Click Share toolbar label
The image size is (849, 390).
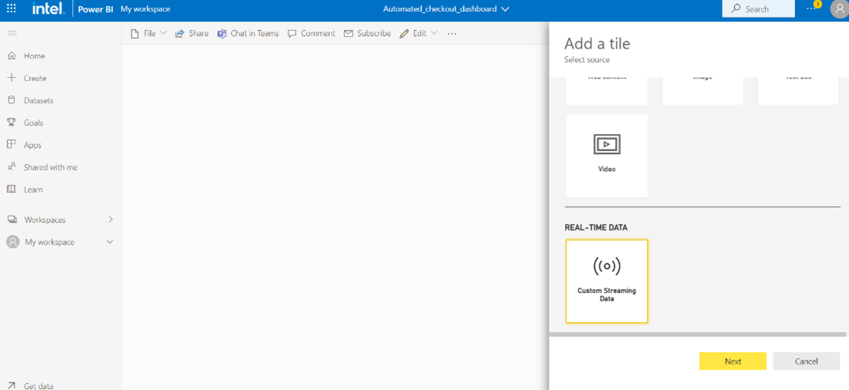198,34
